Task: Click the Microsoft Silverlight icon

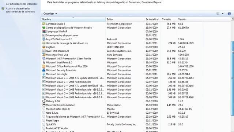Action: [x=44, y=74]
